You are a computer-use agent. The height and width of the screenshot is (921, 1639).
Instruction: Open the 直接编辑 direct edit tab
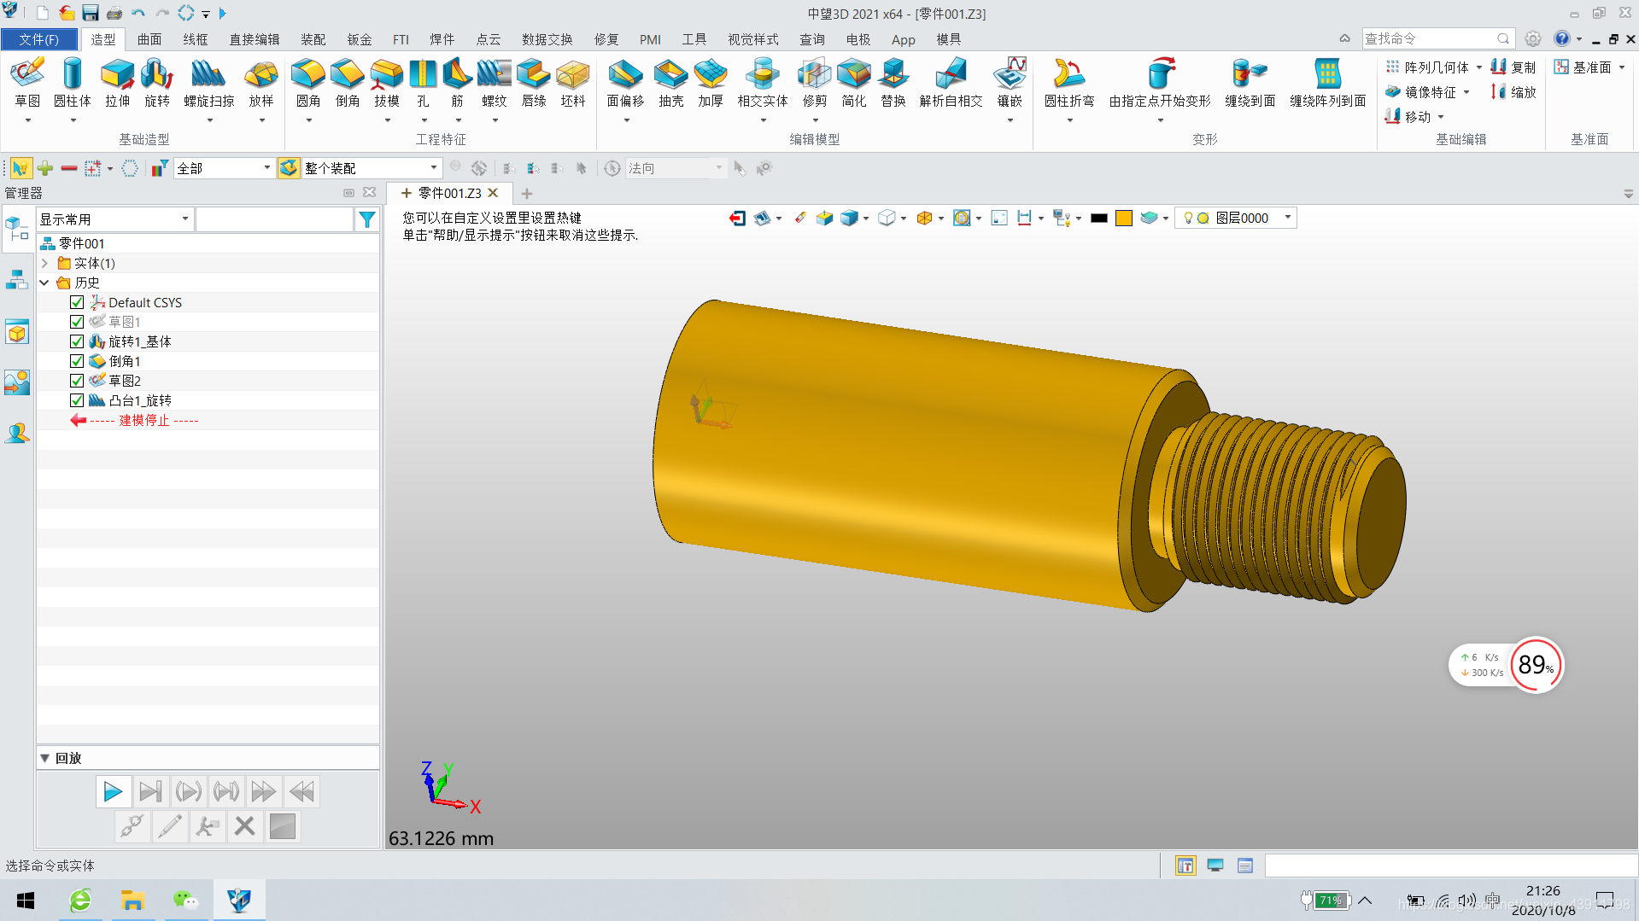(255, 39)
